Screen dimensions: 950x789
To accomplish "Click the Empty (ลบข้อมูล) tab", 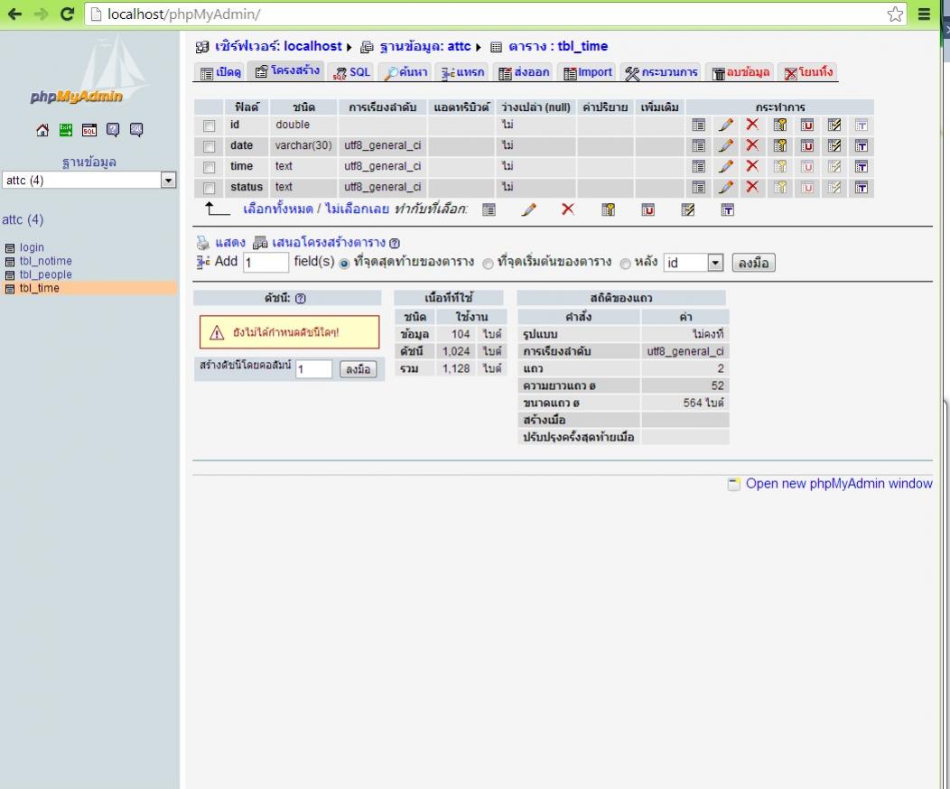I will click(x=740, y=72).
